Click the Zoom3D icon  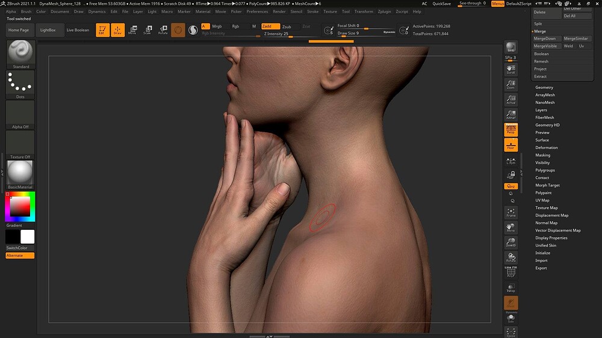pos(510,242)
